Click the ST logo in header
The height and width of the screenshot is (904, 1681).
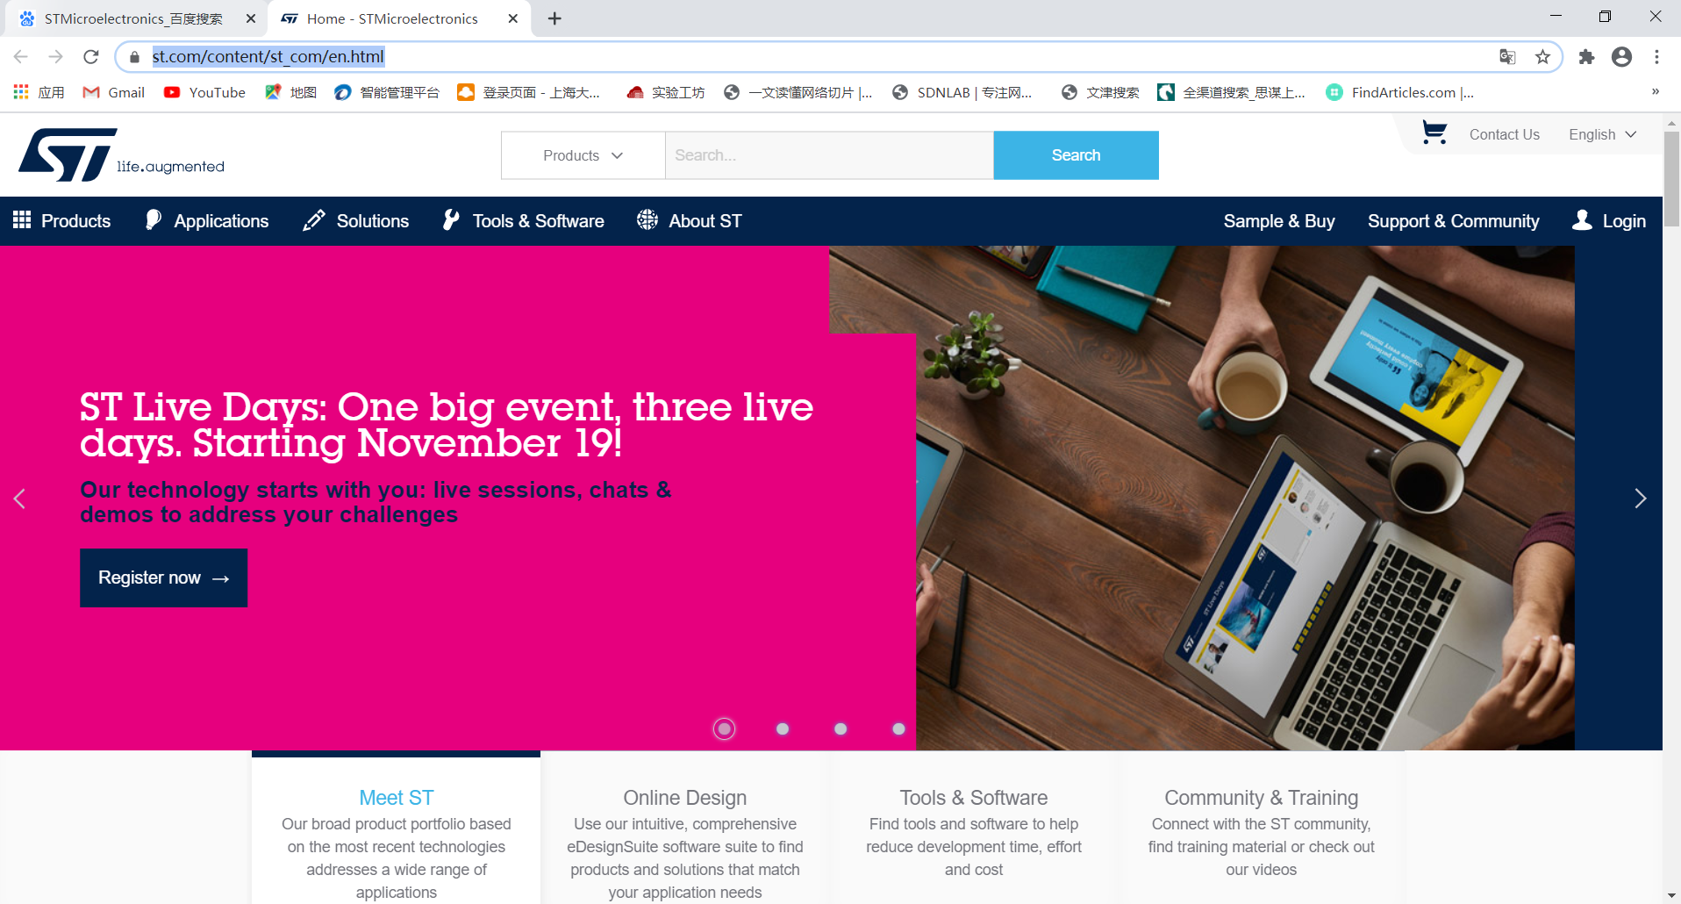click(x=121, y=155)
